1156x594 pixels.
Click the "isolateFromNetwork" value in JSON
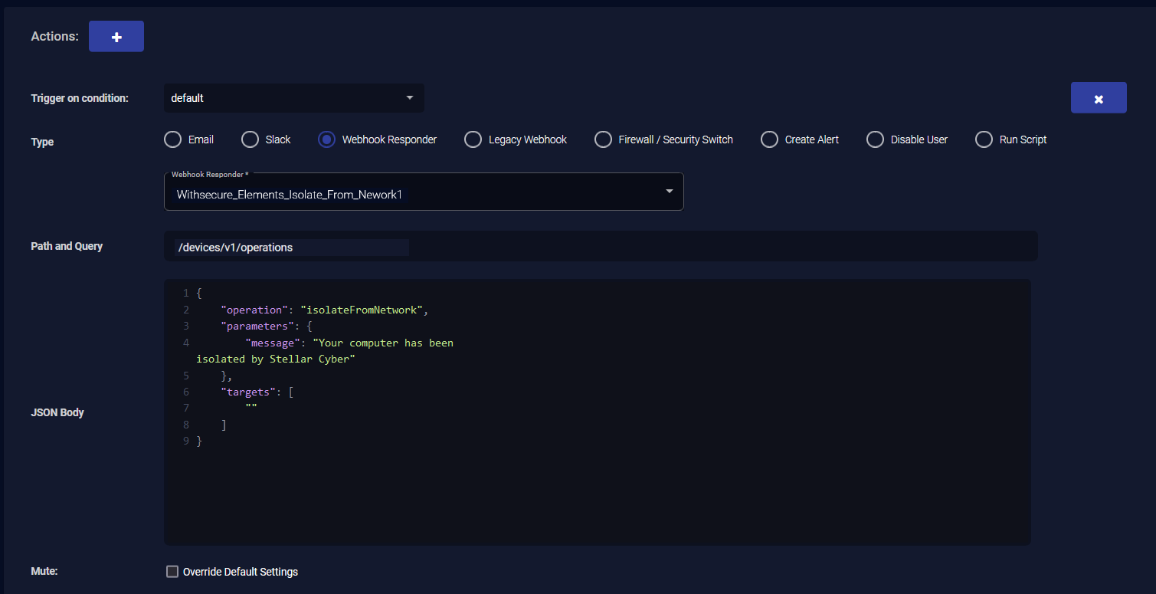pos(362,310)
